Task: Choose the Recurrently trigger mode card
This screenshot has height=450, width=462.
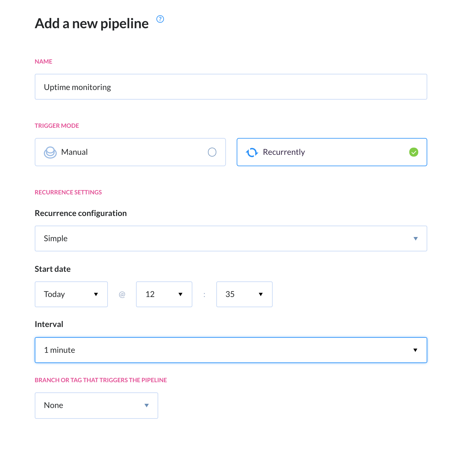Action: (332, 152)
